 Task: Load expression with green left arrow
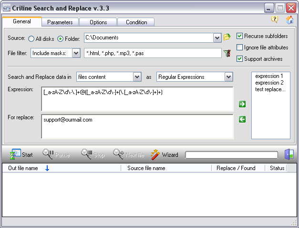(x=242, y=119)
